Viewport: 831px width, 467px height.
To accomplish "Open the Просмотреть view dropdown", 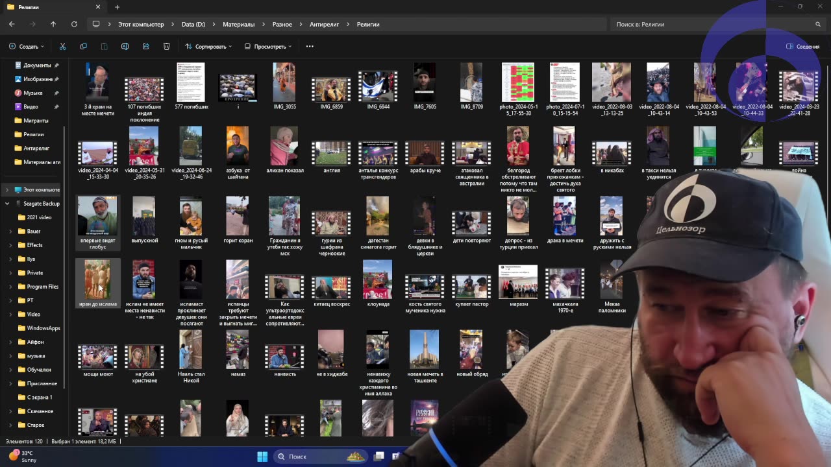I will [x=268, y=47].
